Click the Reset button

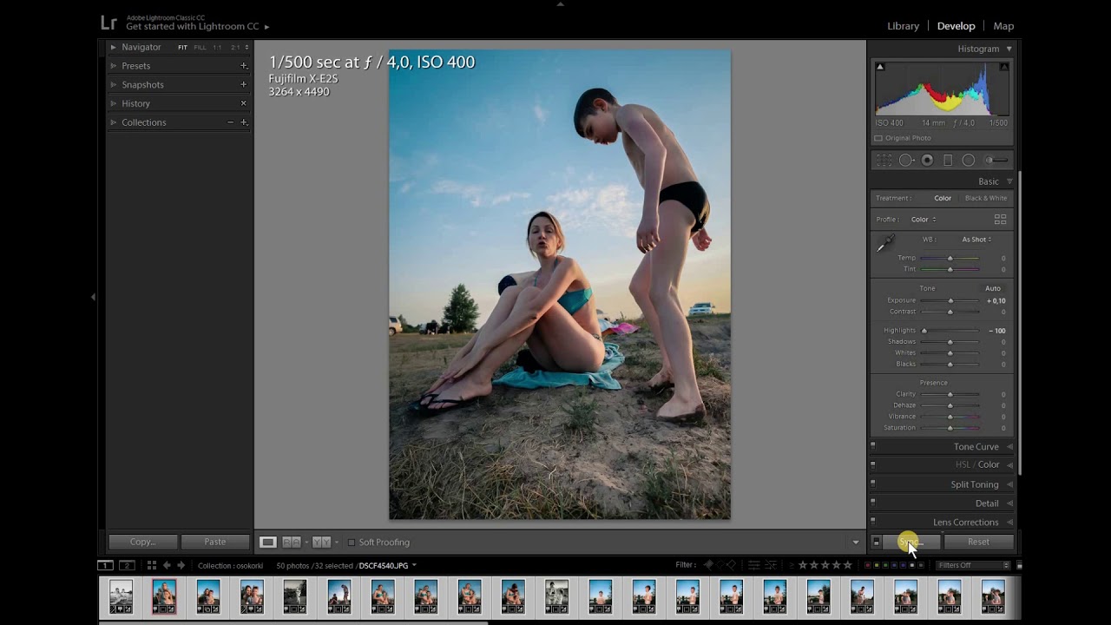(978, 543)
